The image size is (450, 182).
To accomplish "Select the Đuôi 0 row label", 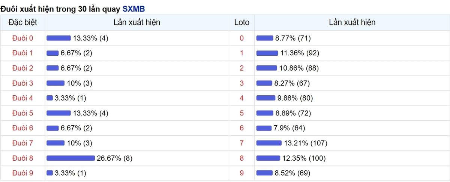I will pos(22,38).
